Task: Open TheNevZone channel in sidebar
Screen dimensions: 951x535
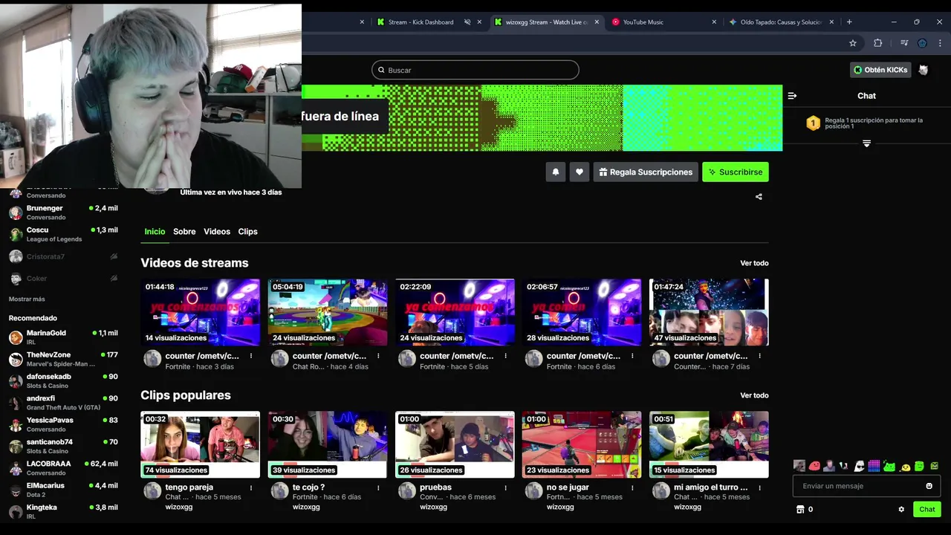Action: click(63, 359)
